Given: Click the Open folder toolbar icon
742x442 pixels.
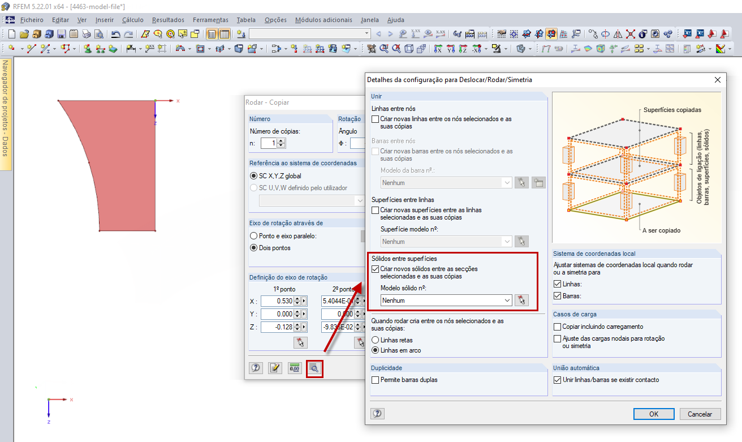Looking at the screenshot, I should 24,34.
